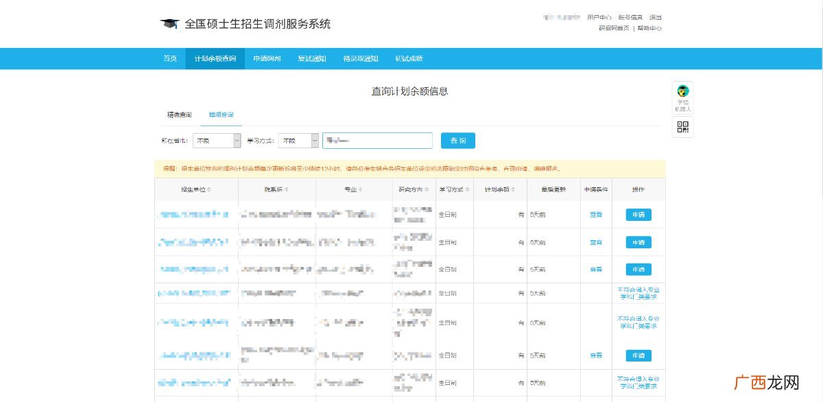This screenshot has height=402, width=823.
Task: Sort table by 院系所 column arrows
Action: [287, 189]
